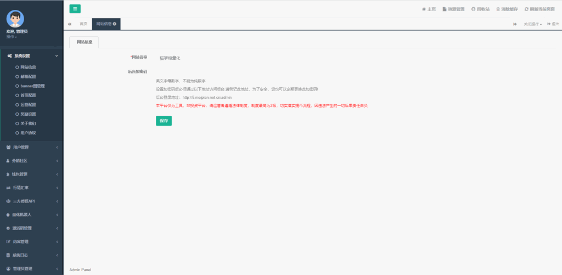Switch to the 首页 tab

tap(83, 24)
